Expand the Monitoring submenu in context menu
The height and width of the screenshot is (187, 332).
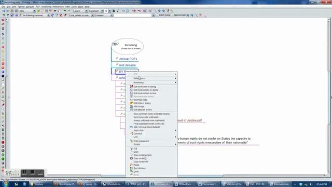click(151, 83)
